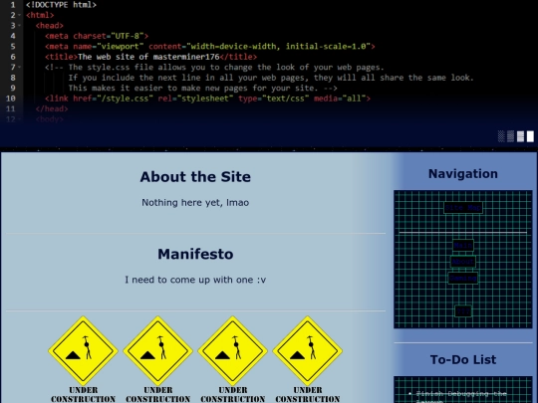Open the About navigation link
This screenshot has height=403, width=538.
(463, 262)
